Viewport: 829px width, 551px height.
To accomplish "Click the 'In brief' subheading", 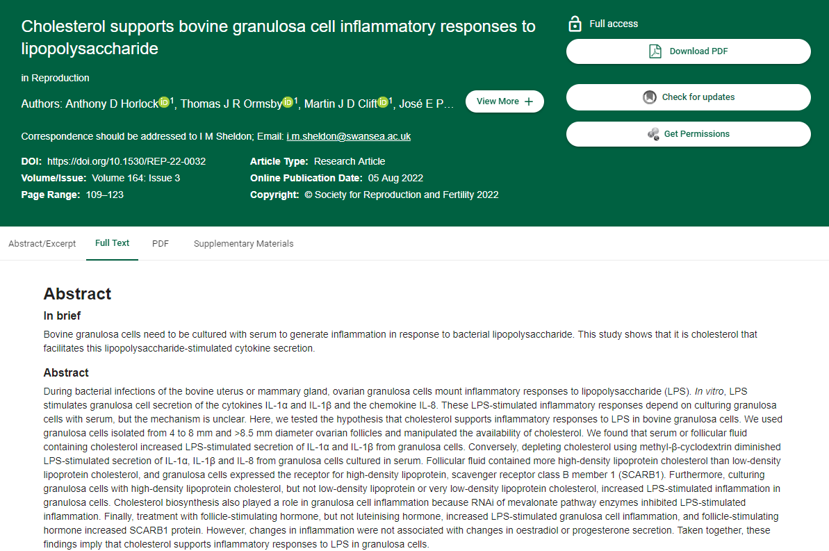I will (62, 315).
